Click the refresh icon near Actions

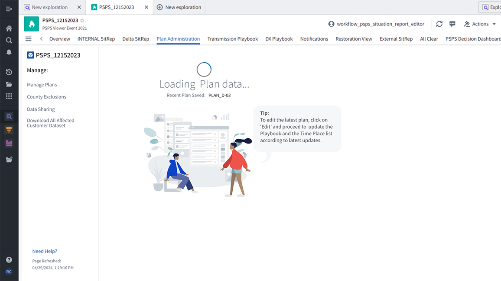(x=439, y=24)
